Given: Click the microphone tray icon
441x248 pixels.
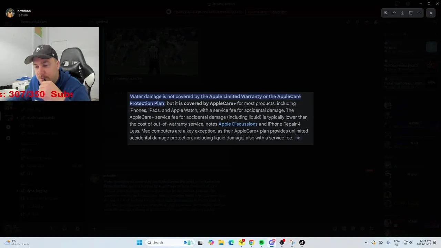Looking at the screenshot, I should tap(388, 242).
